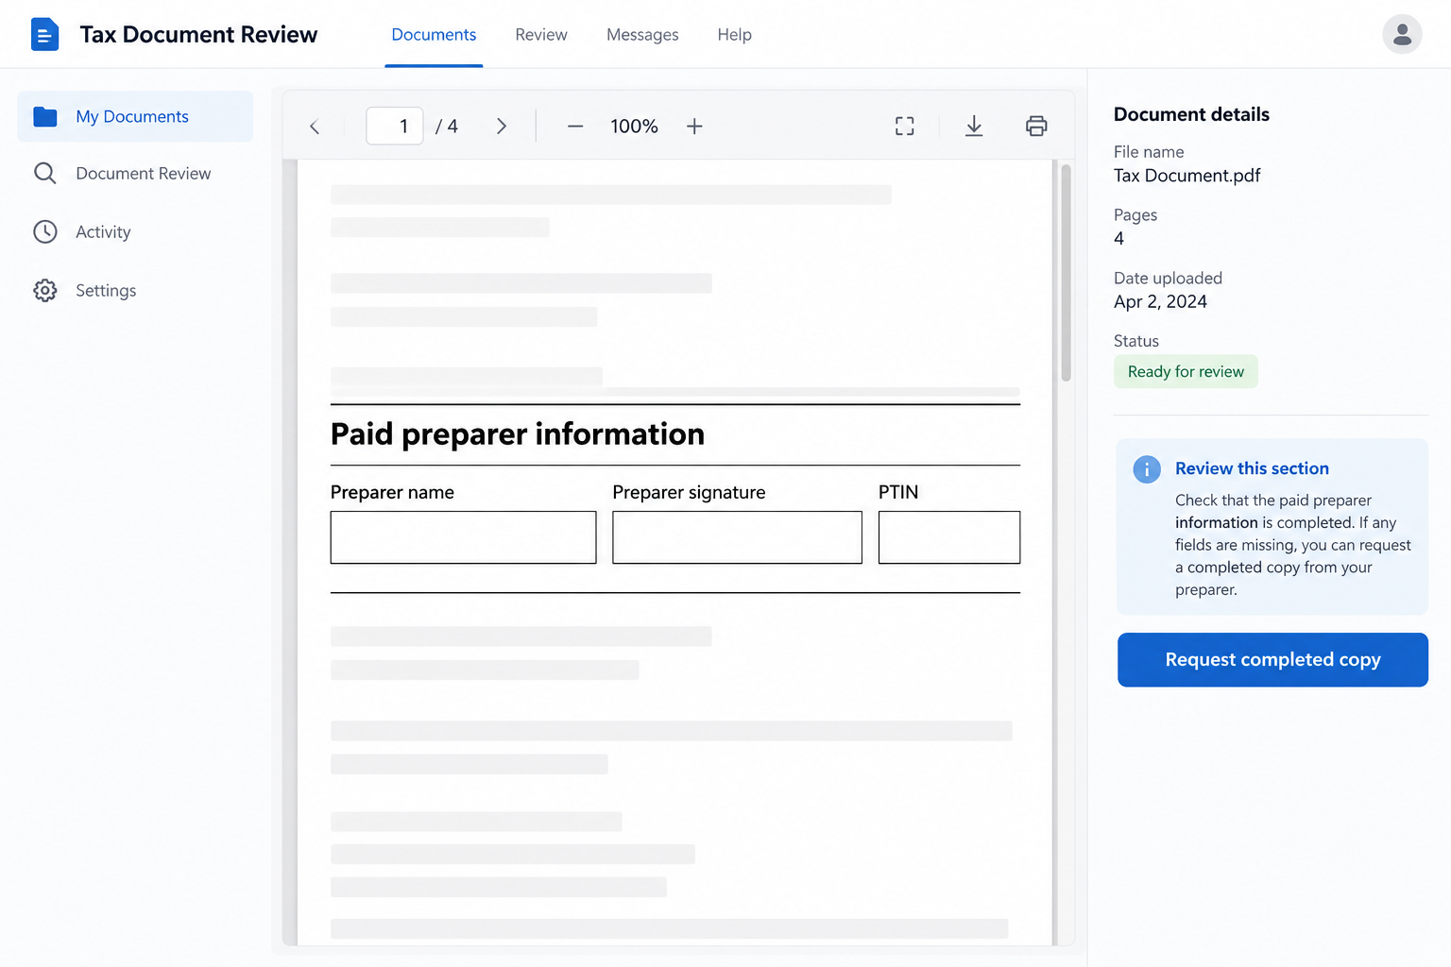The image size is (1451, 967).
Task: Toggle fullscreen view icon
Action: click(905, 127)
